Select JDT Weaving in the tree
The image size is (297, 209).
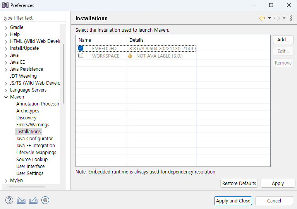pyautogui.click(x=23, y=76)
